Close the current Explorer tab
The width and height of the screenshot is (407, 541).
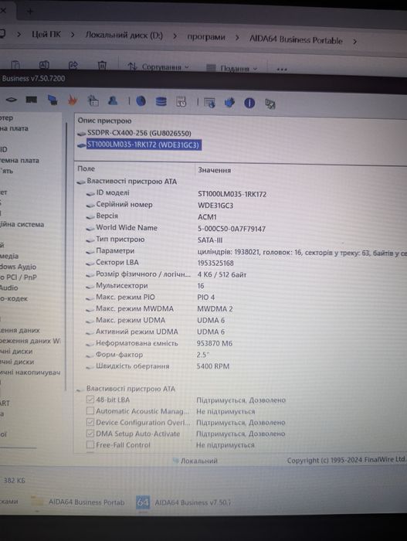3,11
